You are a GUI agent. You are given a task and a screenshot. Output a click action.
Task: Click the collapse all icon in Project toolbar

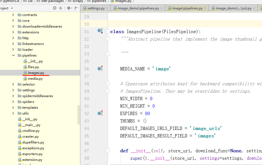click(61, 8)
